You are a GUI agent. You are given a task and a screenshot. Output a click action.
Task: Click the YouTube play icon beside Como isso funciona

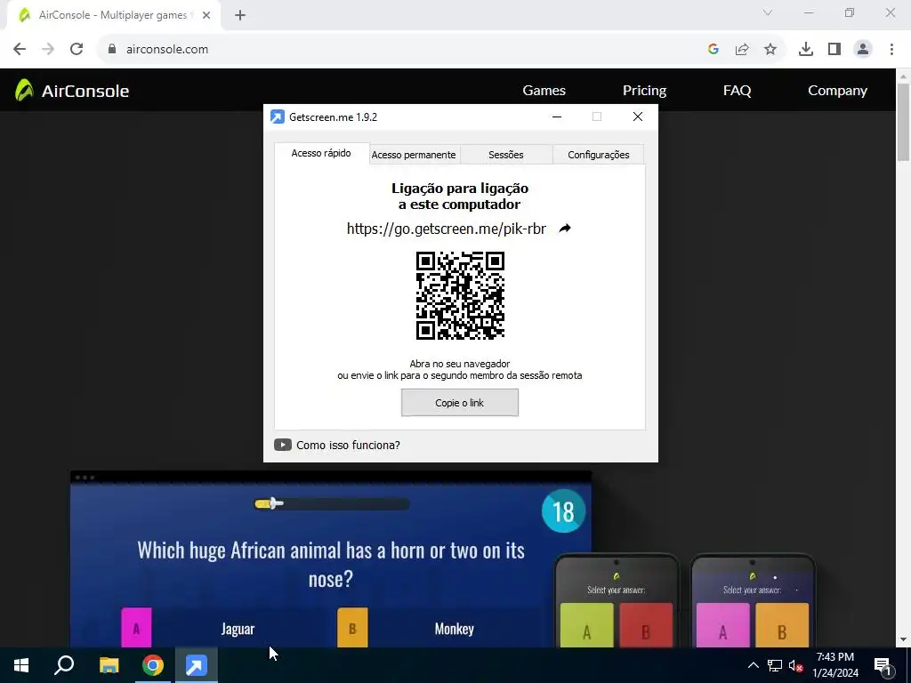pos(282,445)
